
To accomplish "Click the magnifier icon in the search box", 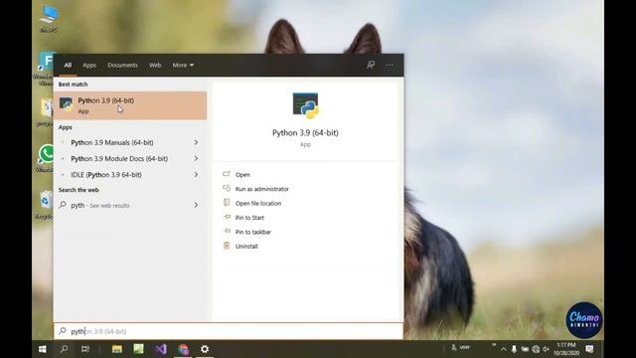I will pyautogui.click(x=63, y=331).
